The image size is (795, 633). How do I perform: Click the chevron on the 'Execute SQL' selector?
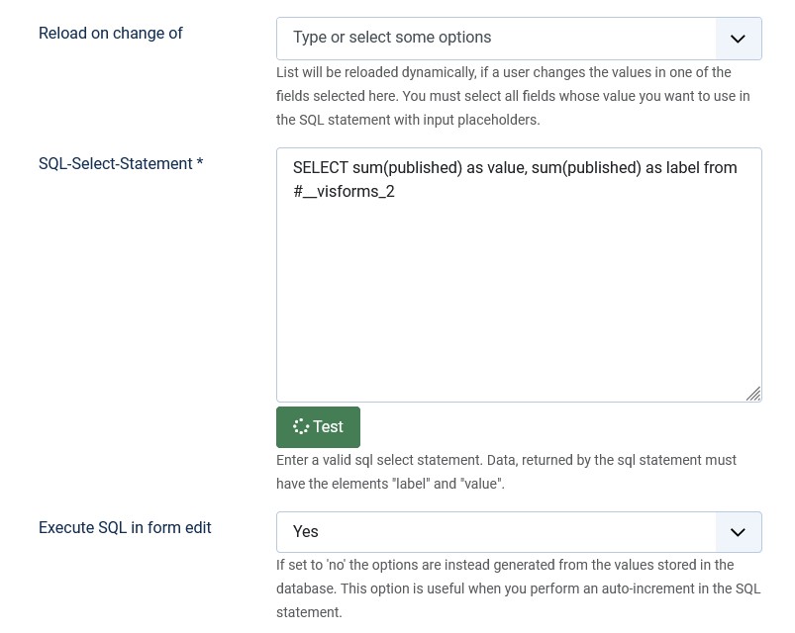click(738, 531)
